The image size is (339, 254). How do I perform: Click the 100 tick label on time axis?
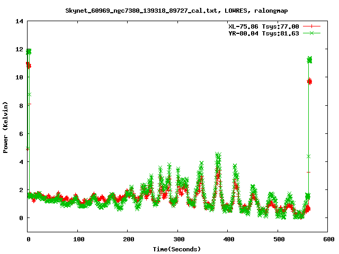coord(78,239)
